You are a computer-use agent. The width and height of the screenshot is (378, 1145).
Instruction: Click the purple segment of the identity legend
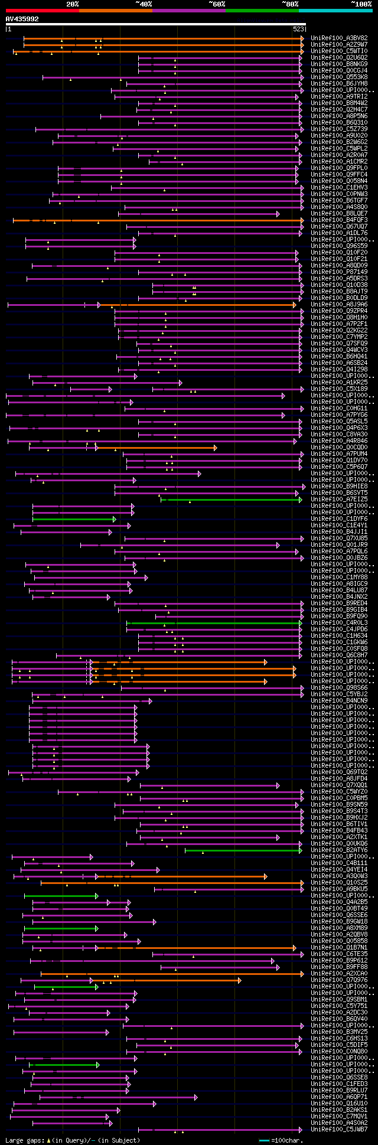(188, 10)
